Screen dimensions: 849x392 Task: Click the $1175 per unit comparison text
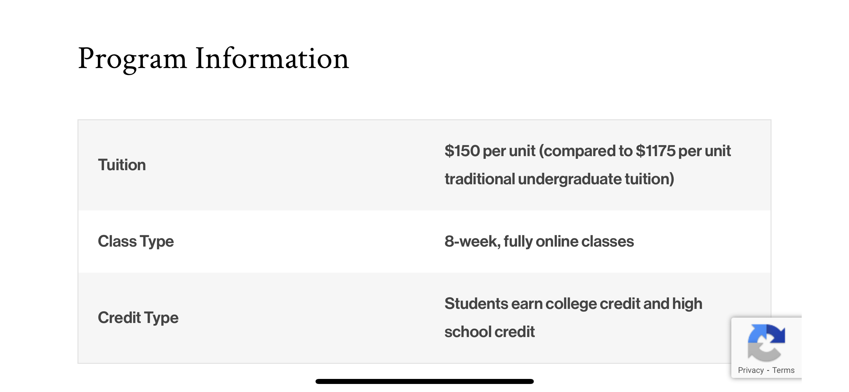[683, 151]
